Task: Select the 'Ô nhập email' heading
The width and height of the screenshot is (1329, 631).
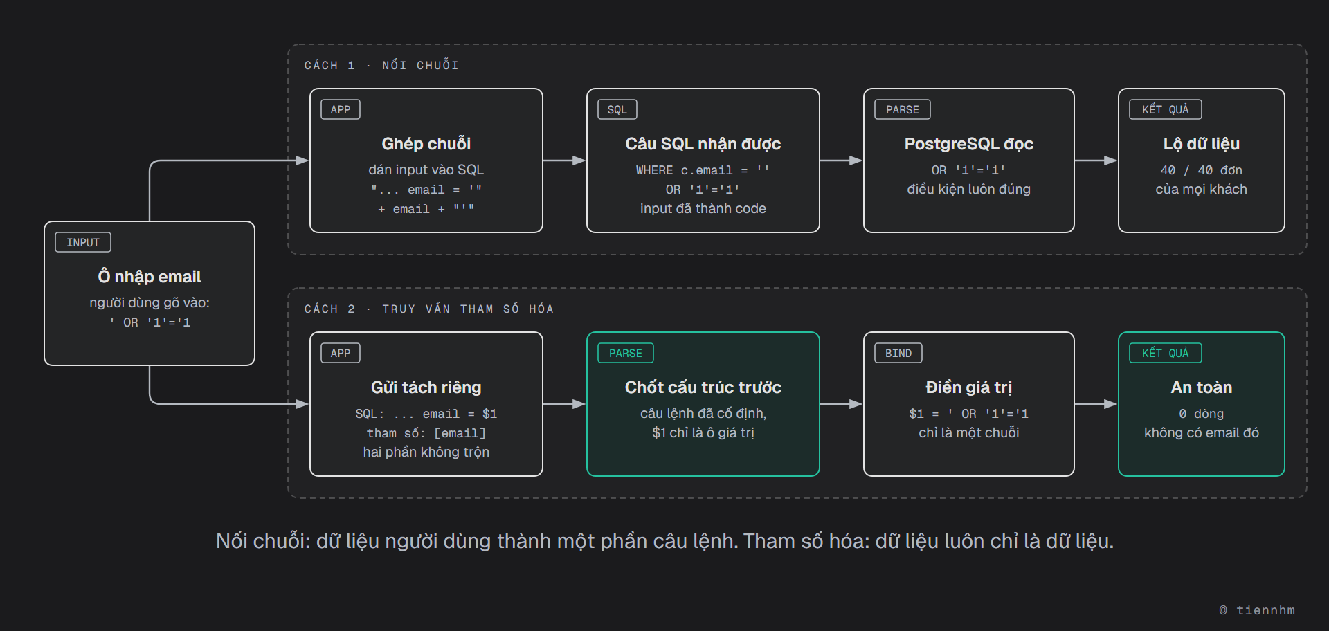Action: click(x=150, y=277)
